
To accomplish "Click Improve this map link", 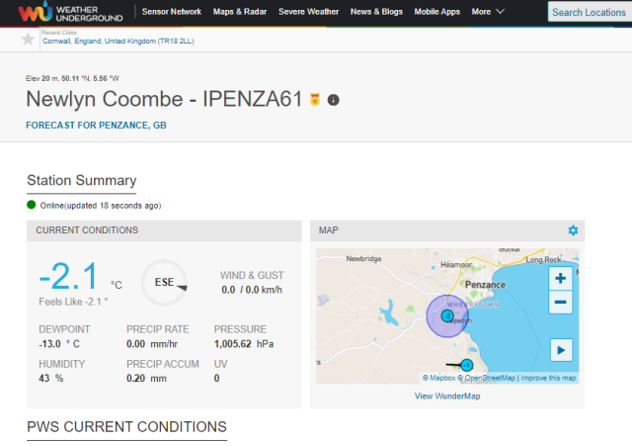I will click(x=548, y=378).
